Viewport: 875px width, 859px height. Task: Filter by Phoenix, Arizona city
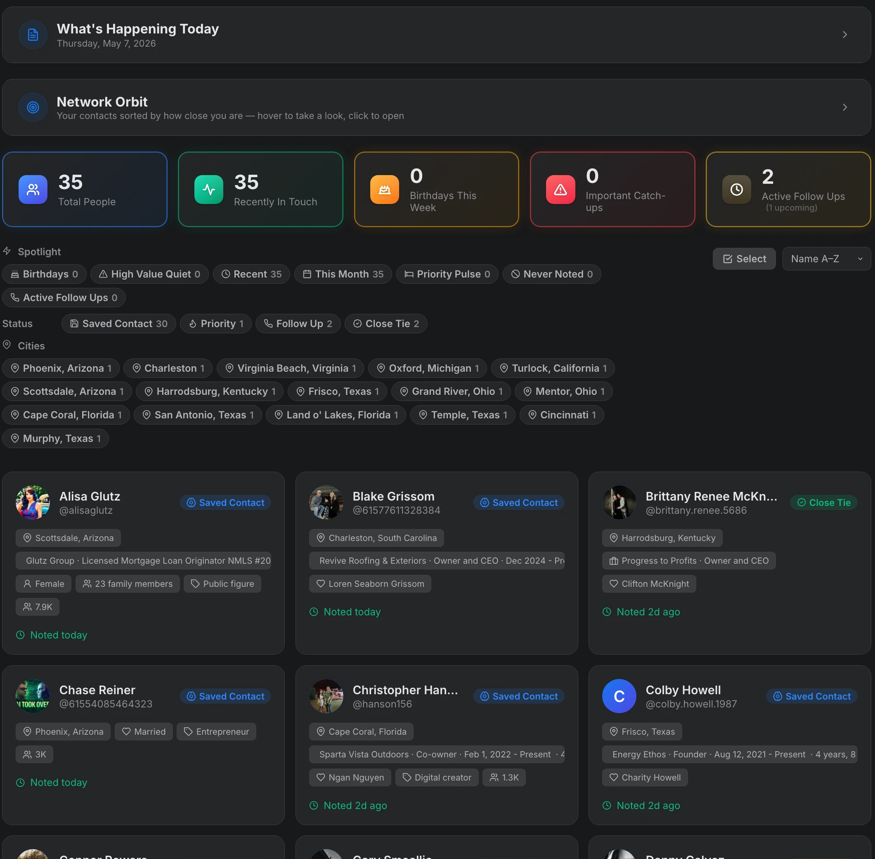pyautogui.click(x=61, y=368)
